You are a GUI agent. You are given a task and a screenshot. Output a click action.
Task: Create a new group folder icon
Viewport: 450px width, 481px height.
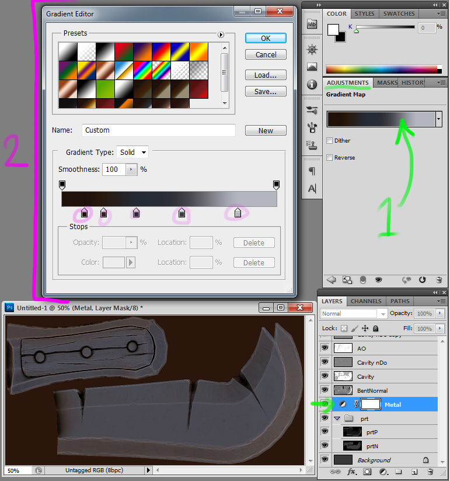pos(398,472)
